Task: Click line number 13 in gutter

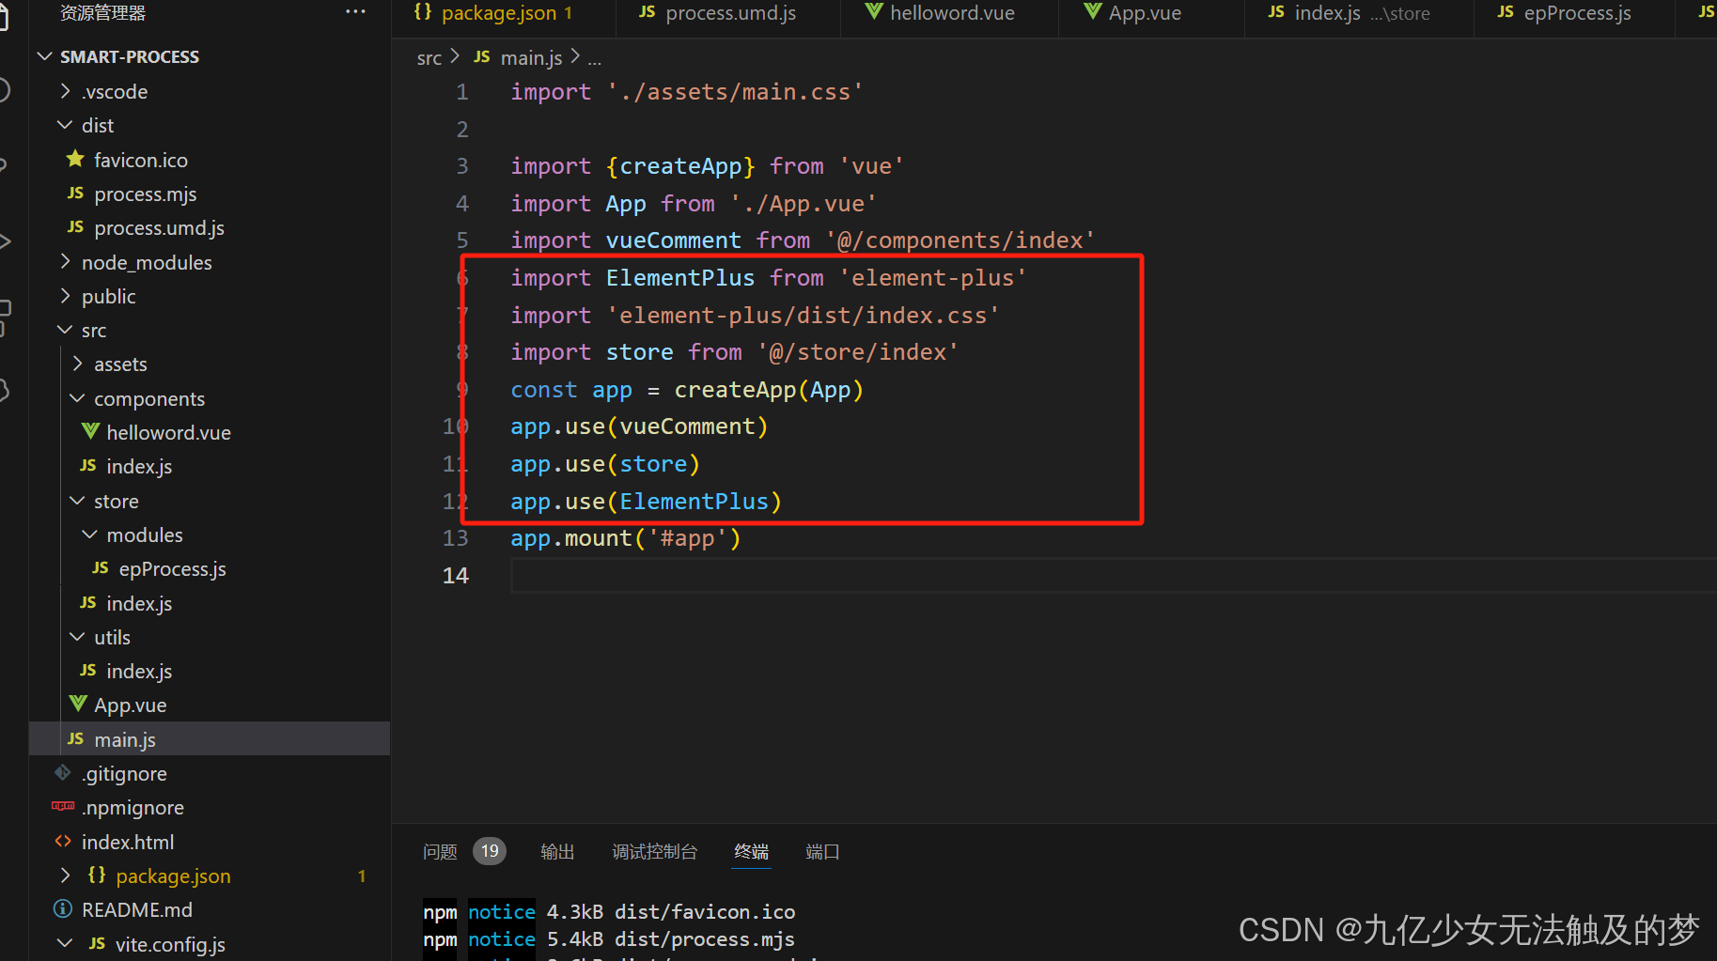Action: pyautogui.click(x=455, y=538)
